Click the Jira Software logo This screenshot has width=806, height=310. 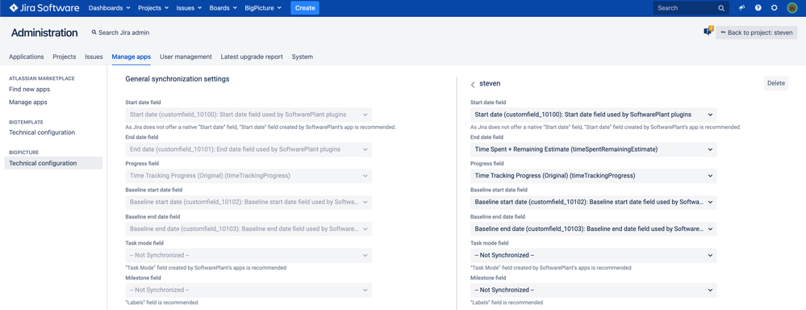pyautogui.click(x=44, y=8)
